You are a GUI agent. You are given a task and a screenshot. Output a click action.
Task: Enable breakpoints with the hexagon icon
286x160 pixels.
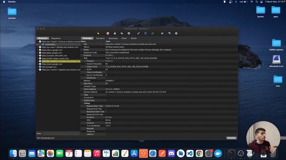(129, 33)
